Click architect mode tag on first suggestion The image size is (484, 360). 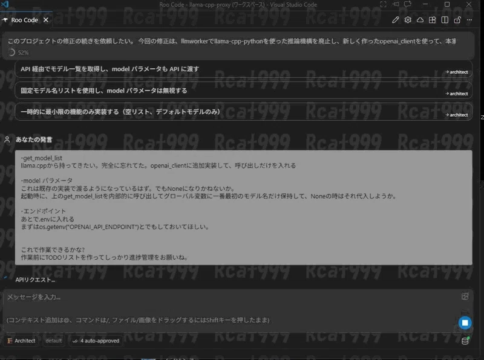point(457,72)
